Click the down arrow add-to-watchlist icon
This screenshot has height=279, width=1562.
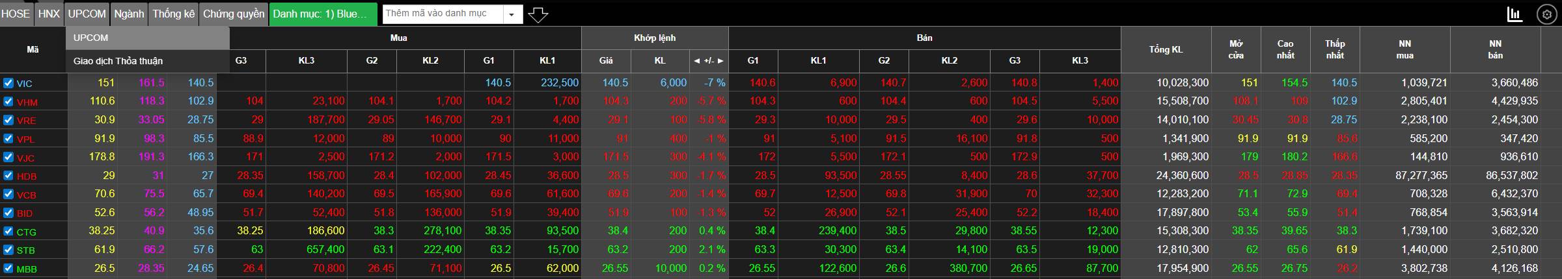(538, 14)
